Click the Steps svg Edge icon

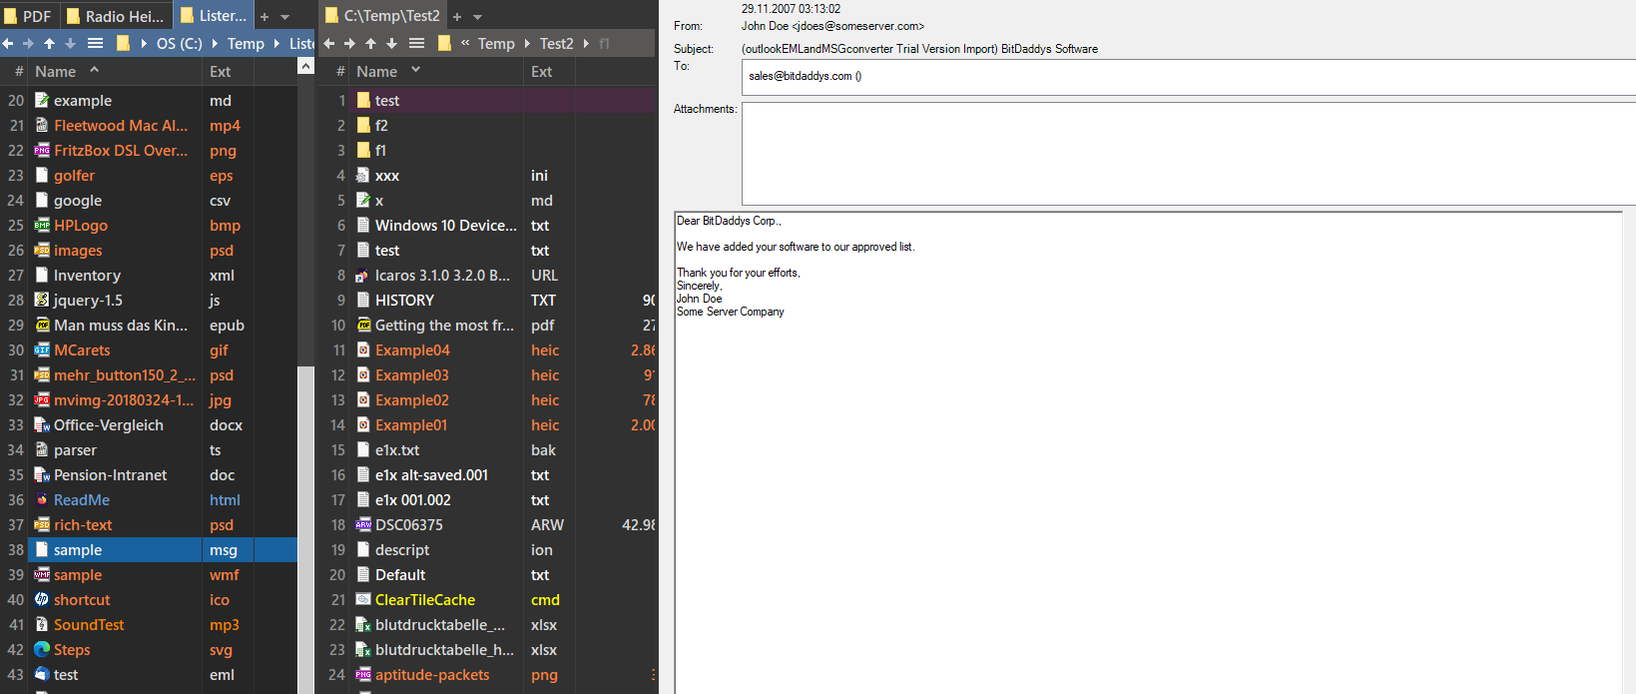click(42, 650)
